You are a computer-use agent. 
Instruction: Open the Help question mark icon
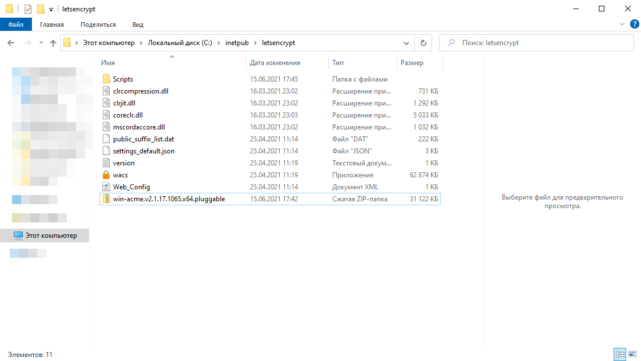click(x=634, y=25)
